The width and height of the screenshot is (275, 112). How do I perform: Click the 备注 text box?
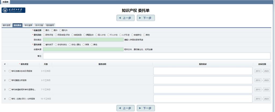157,56
